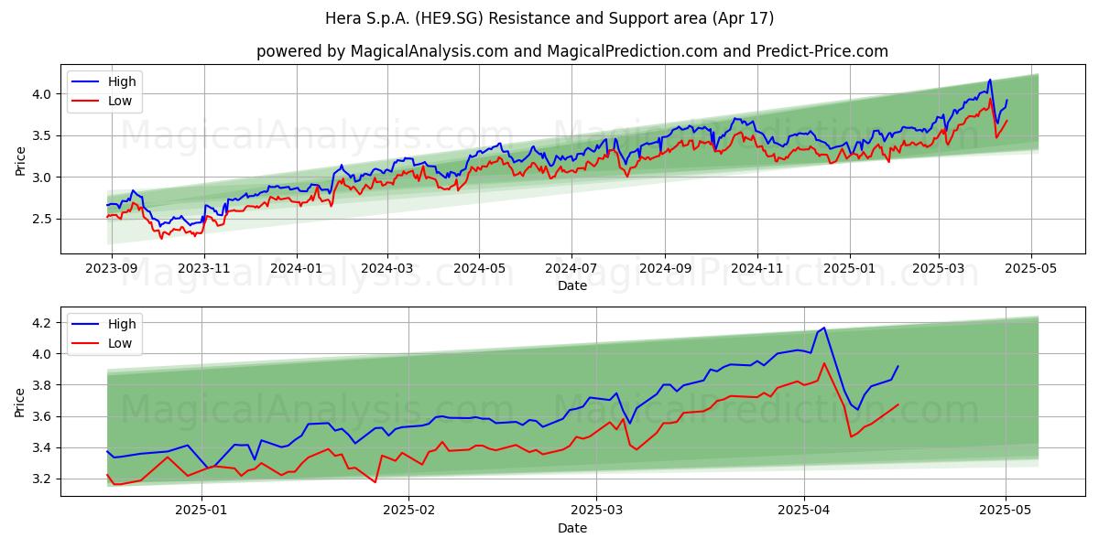Click the '2024-11' date tick label

756,270
